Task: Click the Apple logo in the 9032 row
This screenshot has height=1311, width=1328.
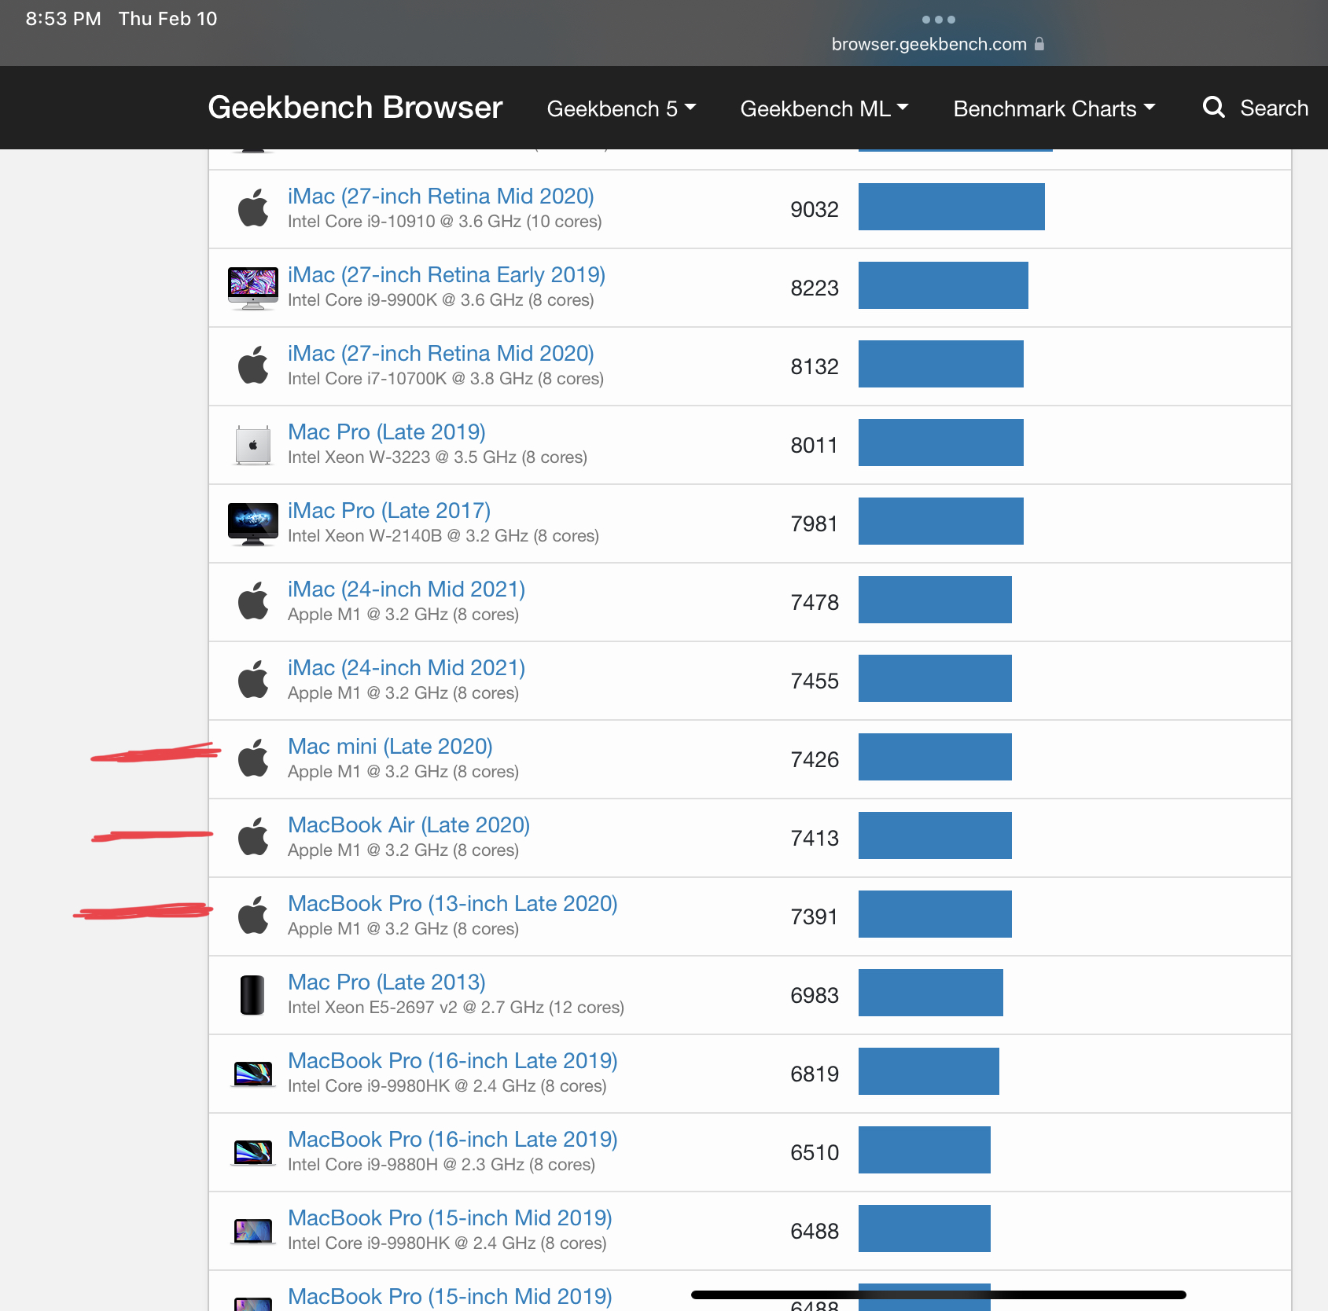Action: [253, 208]
